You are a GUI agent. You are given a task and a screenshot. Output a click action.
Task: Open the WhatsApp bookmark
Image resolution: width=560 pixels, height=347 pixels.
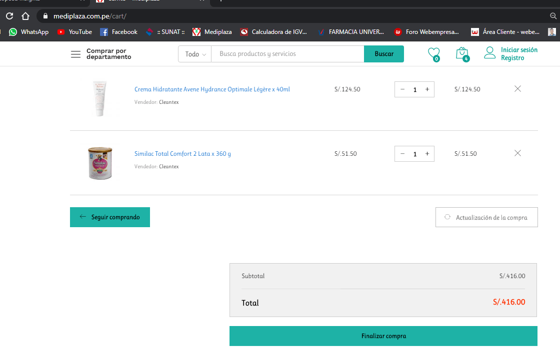(x=29, y=32)
